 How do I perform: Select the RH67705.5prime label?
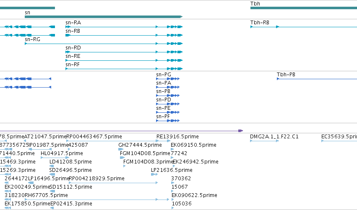46,195
